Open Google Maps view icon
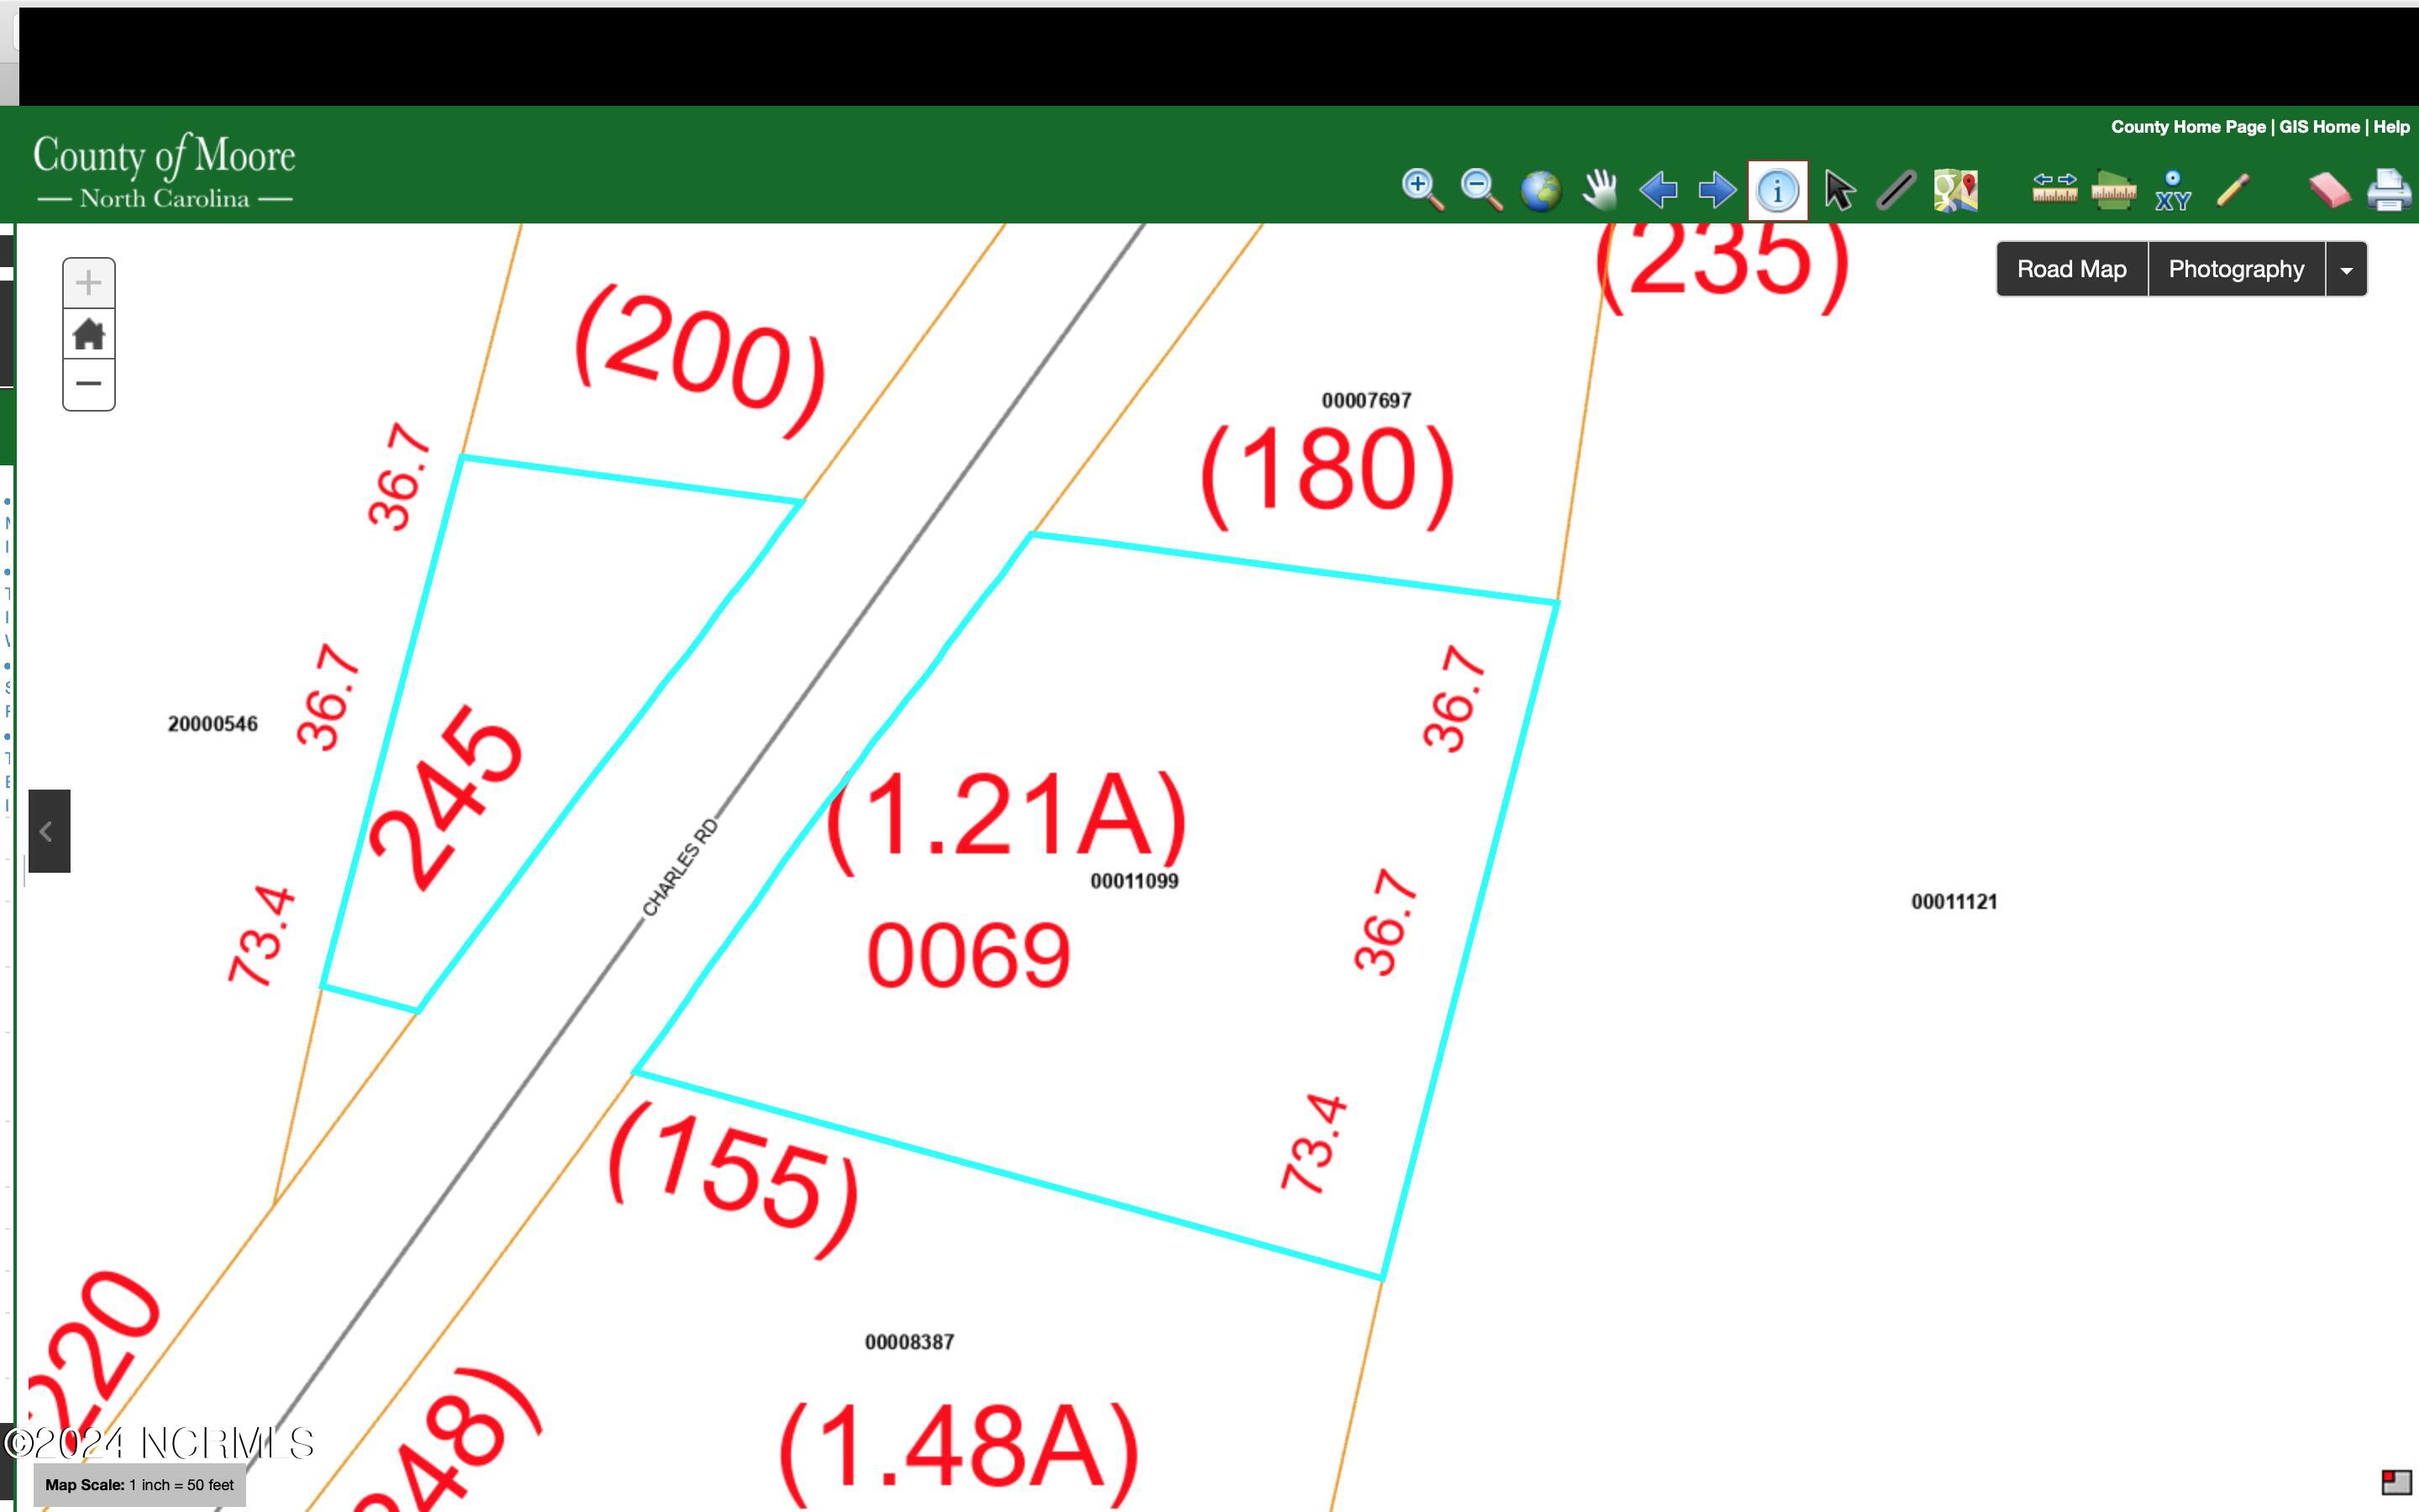The image size is (2419, 1512). point(1955,190)
